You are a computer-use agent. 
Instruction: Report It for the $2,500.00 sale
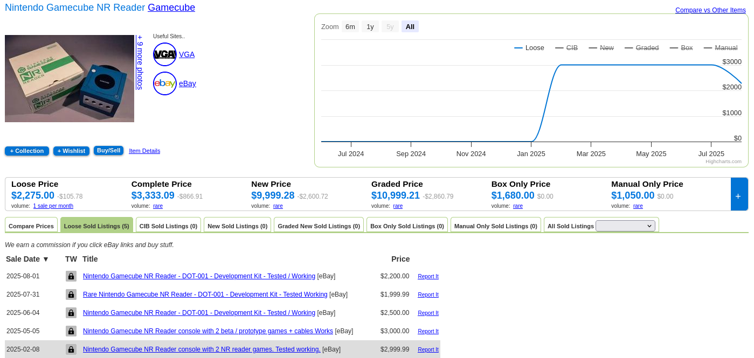pyautogui.click(x=428, y=313)
